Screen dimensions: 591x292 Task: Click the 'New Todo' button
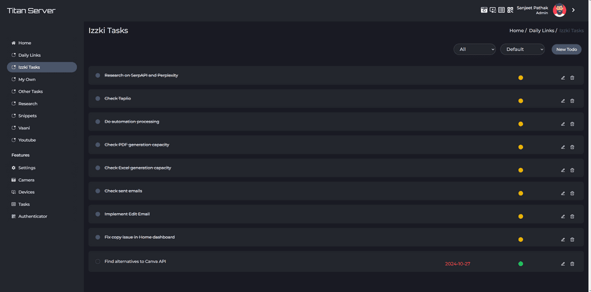567,50
